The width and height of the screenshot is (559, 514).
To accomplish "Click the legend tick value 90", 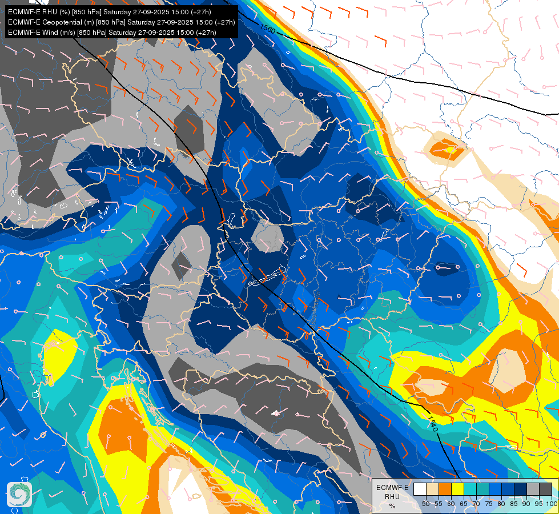I will (x=526, y=504).
